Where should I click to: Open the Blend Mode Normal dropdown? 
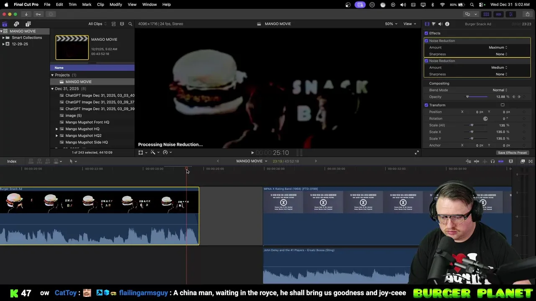click(x=500, y=90)
